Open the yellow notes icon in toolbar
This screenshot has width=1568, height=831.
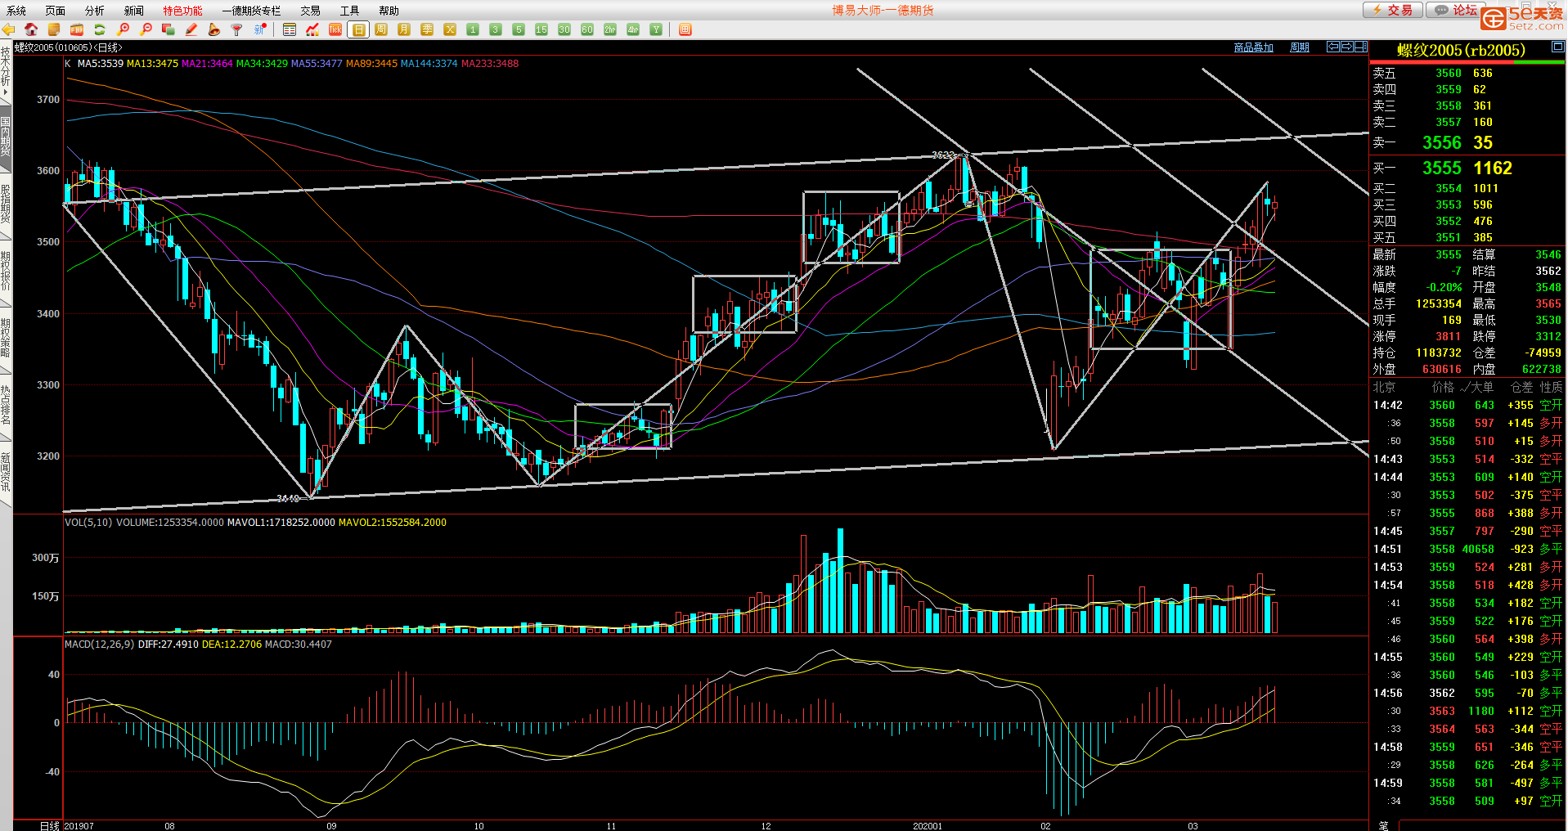click(54, 29)
